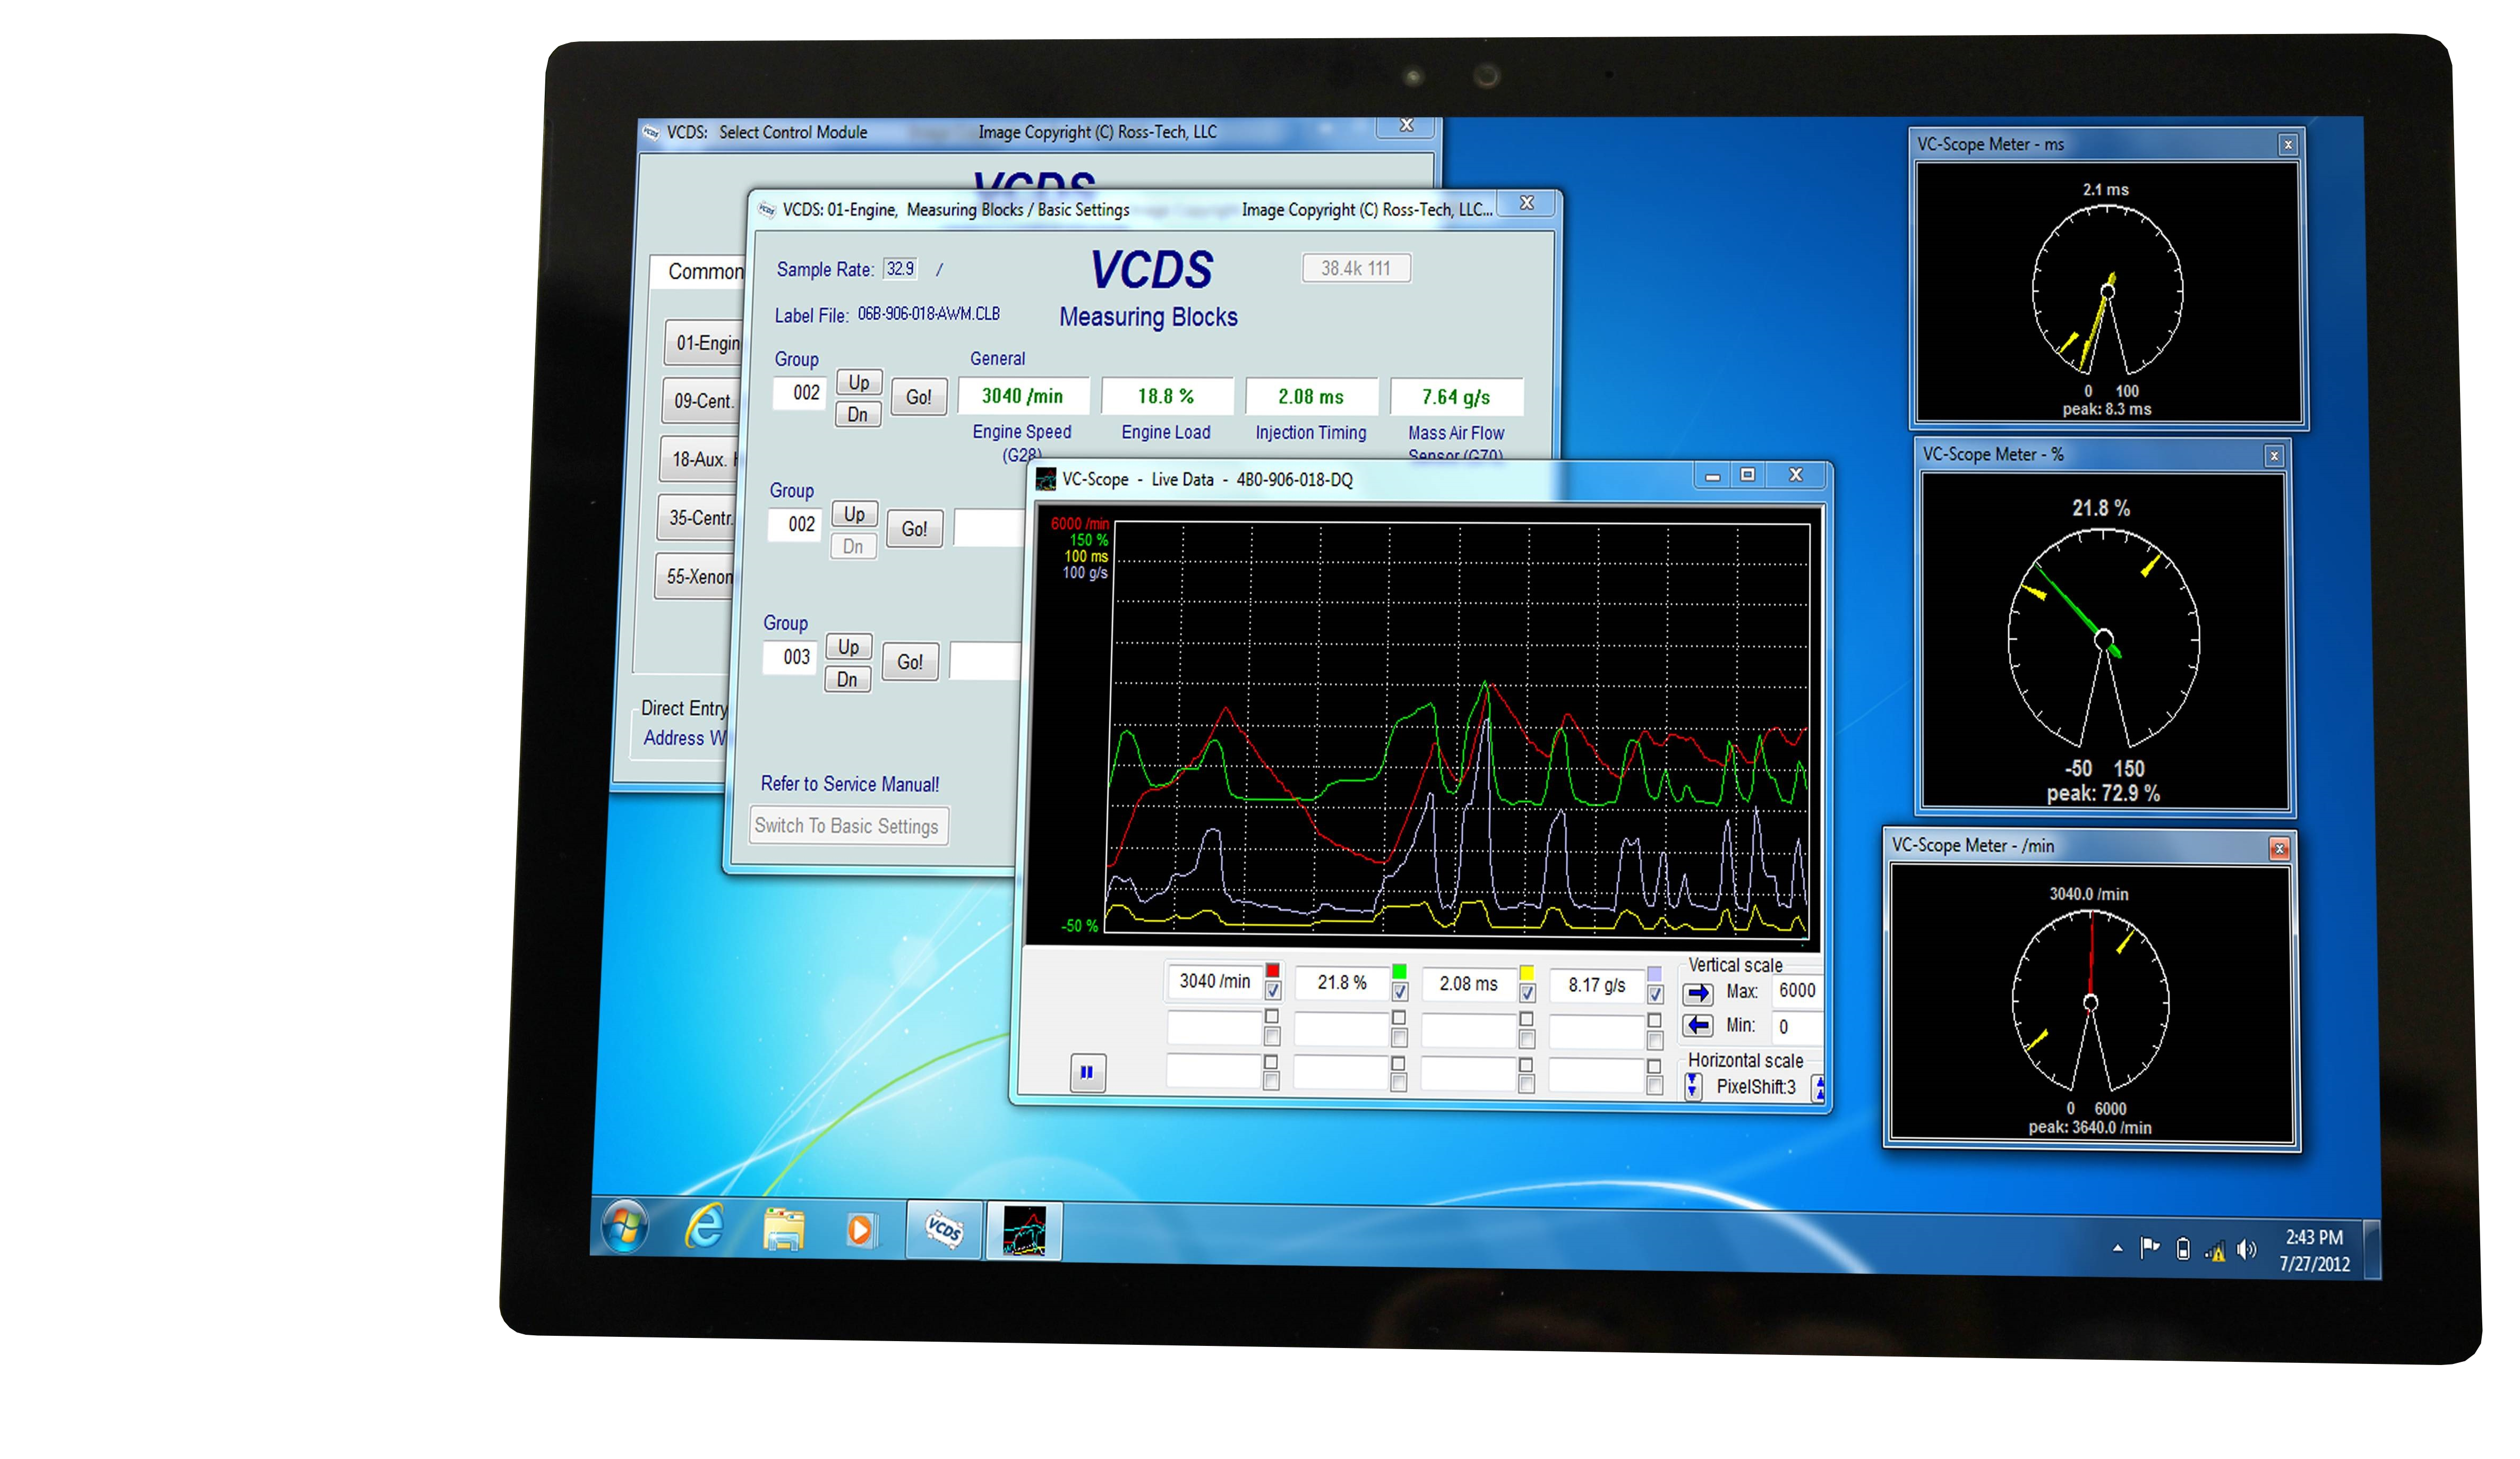Close the VC-Scope Meter - % window
The image size is (2520, 1459).
click(2274, 456)
